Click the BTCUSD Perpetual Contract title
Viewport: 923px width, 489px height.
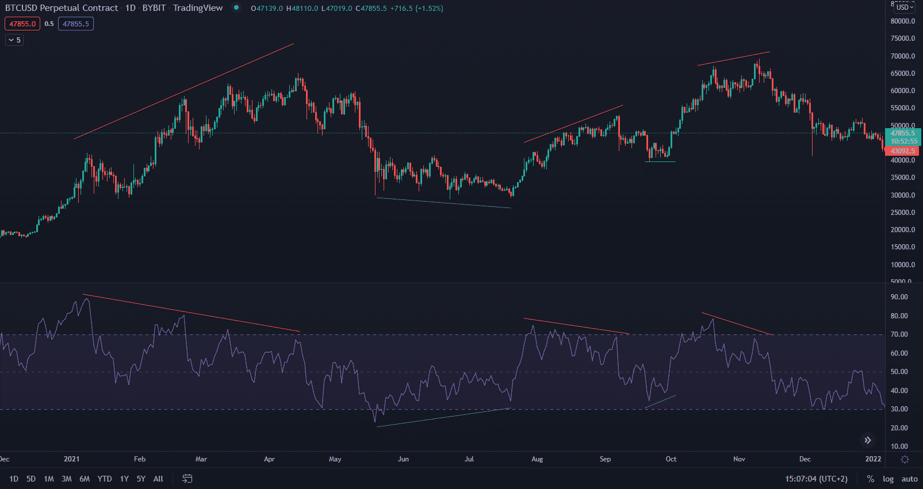click(x=62, y=8)
